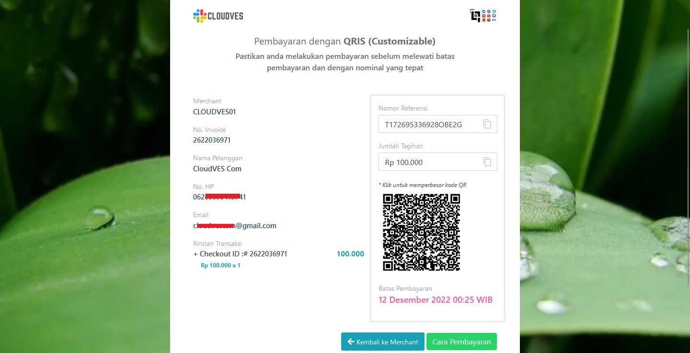Screen dimensions: 690x353
Task: Click the payment deadline 12 Desember 2022
Action: [x=436, y=300]
